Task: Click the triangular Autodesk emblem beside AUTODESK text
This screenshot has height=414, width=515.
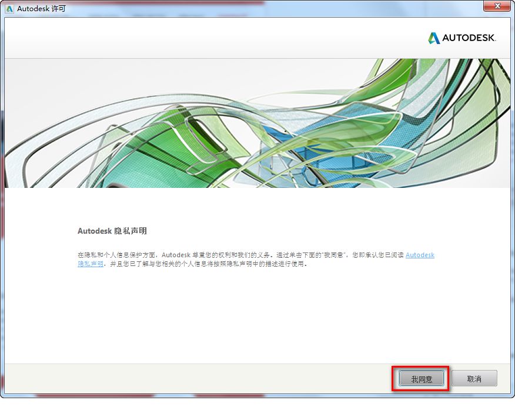Action: click(434, 37)
